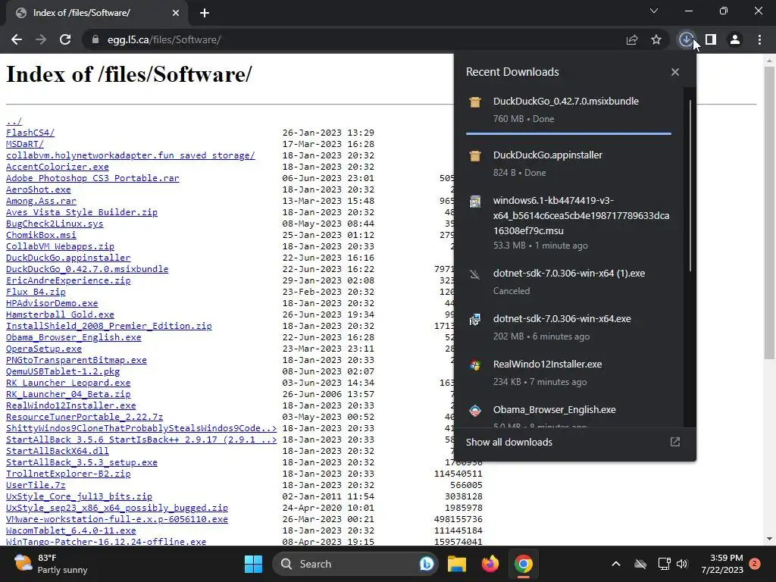The image size is (776, 582).
Task: Download InstallShield_2008_Premier_Edition.zip
Action: click(109, 326)
